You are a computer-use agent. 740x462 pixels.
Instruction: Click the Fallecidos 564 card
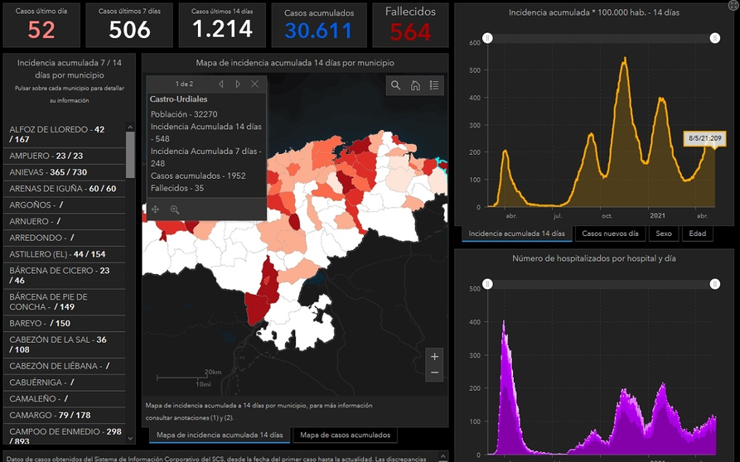[410, 25]
